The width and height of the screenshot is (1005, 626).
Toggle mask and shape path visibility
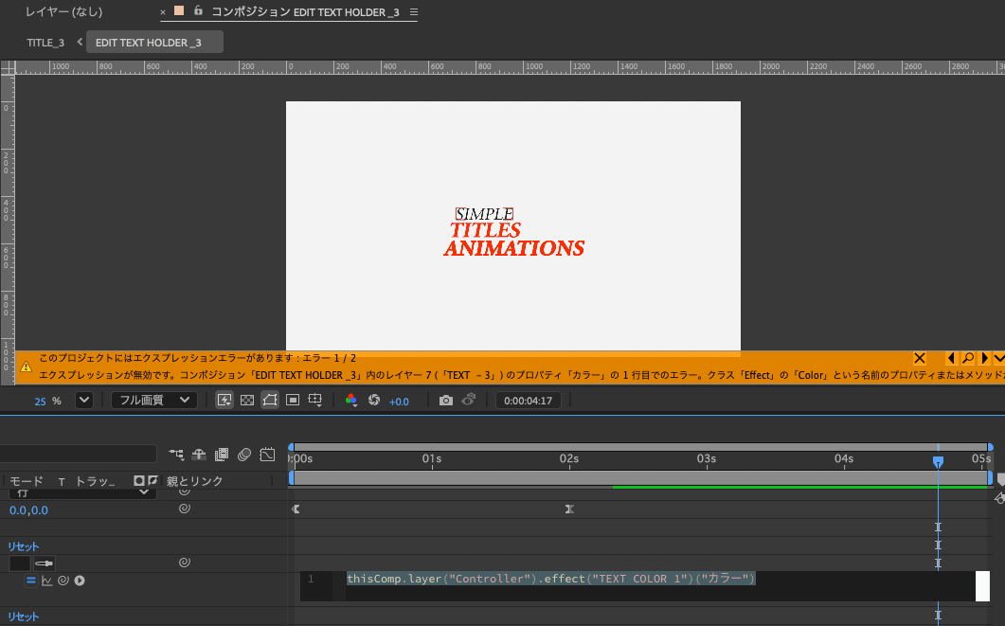coord(270,401)
